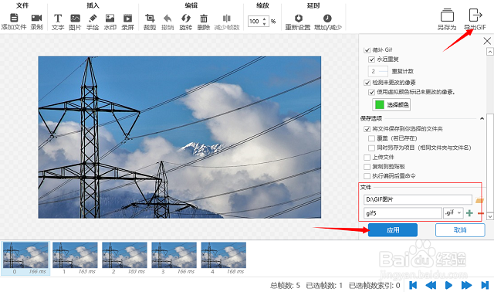
Task: Delete the frame with the 删除 trash icon
Action: (x=204, y=18)
